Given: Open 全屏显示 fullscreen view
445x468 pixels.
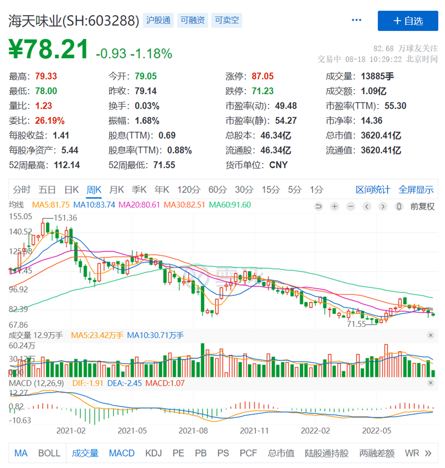Looking at the screenshot, I should coord(416,189).
